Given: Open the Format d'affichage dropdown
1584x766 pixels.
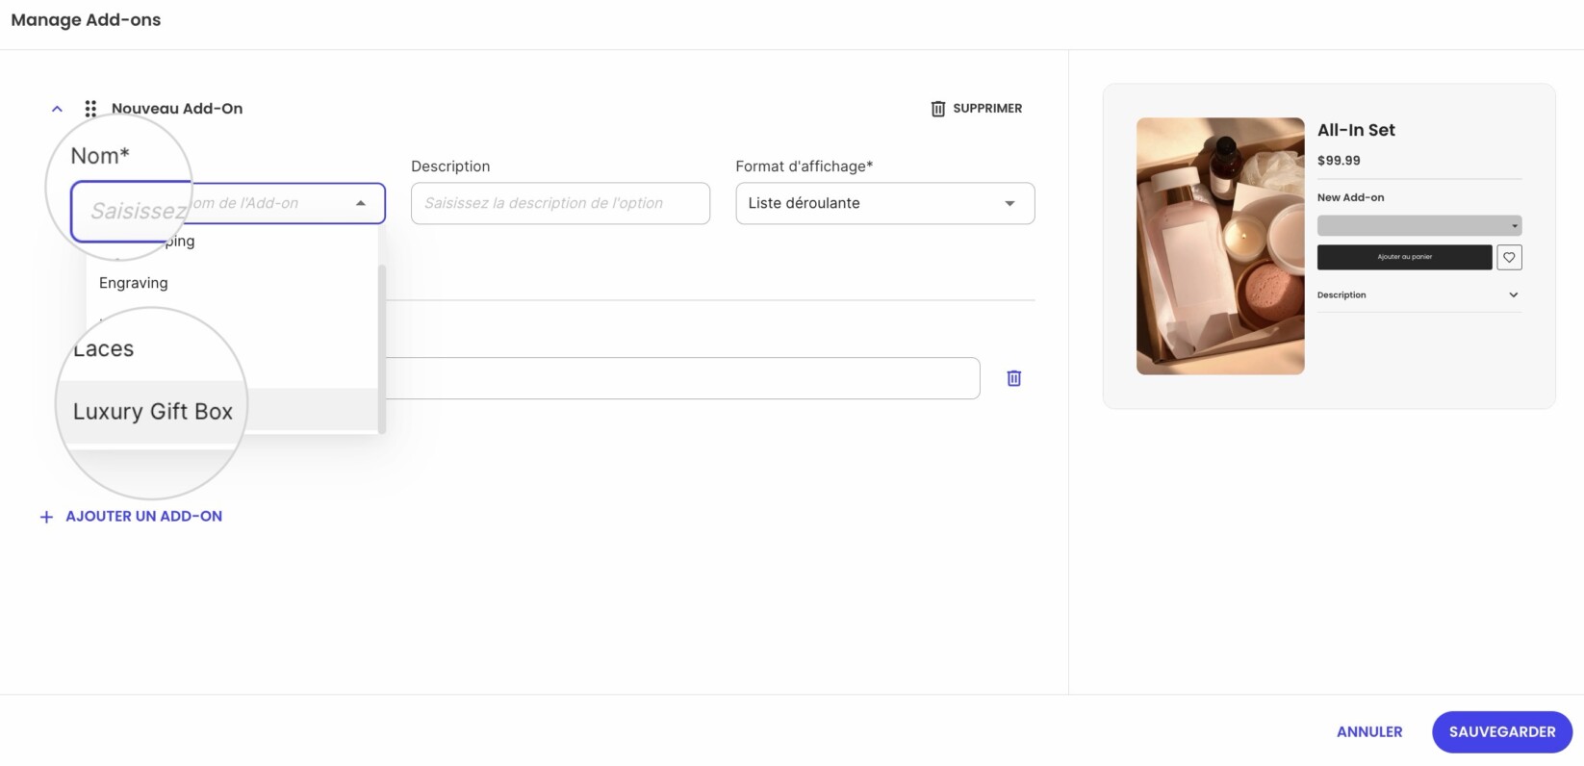Looking at the screenshot, I should (885, 203).
